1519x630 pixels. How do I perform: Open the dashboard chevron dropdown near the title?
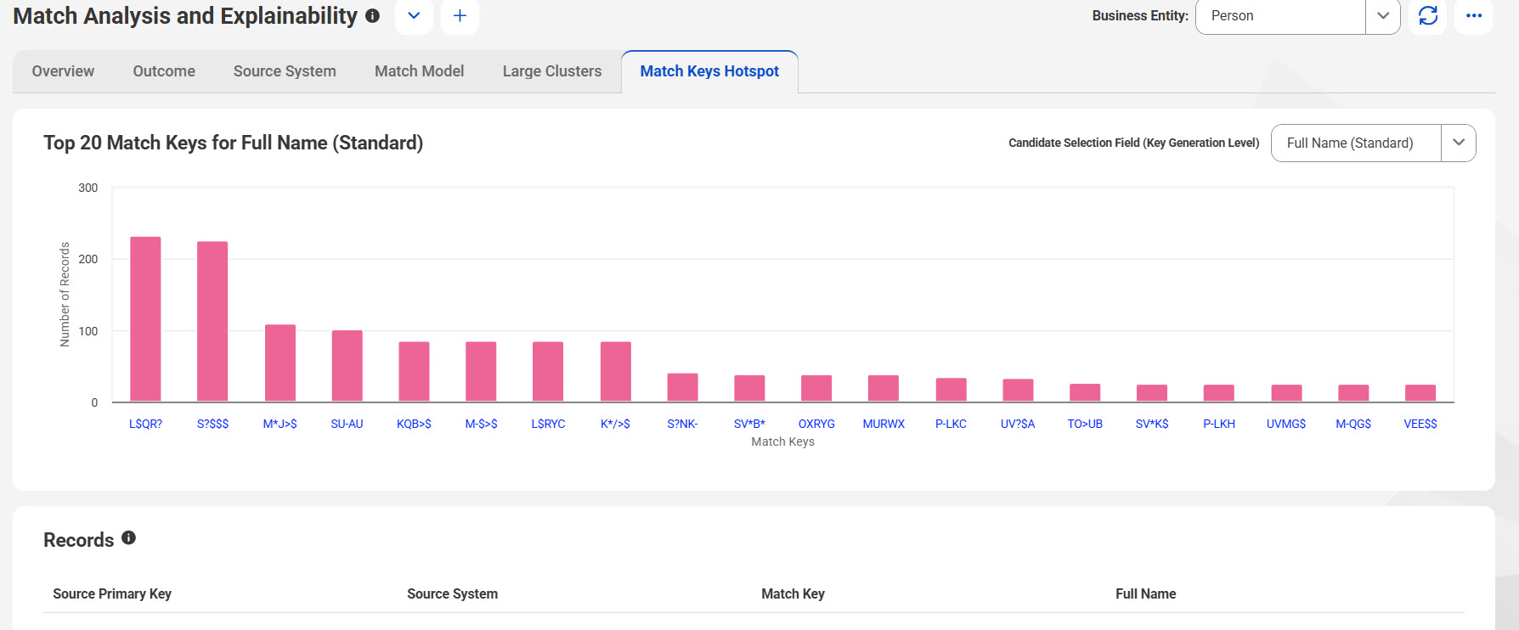point(414,16)
